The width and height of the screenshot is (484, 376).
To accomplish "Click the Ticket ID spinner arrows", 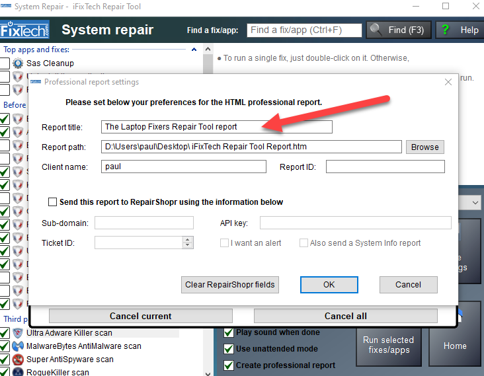I will tap(187, 243).
